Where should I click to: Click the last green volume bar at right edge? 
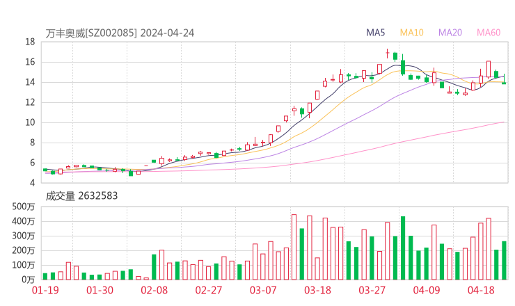[504, 261]
